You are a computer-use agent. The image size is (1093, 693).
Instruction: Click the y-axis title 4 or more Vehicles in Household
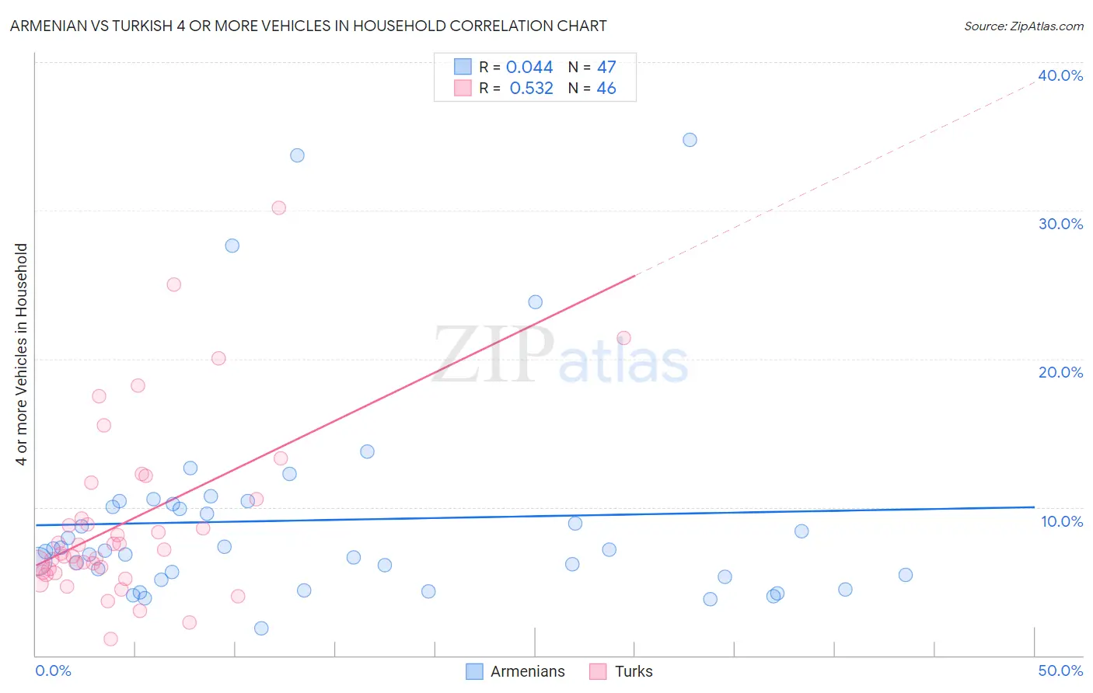tap(22, 354)
